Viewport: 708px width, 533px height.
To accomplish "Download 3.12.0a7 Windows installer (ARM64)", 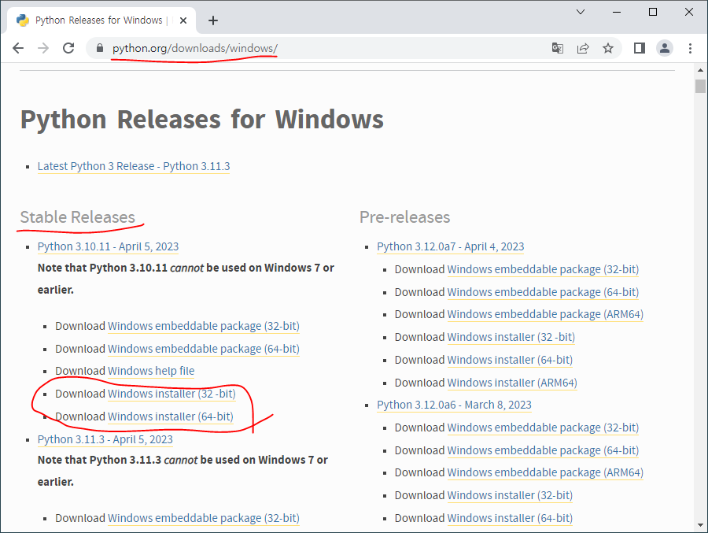I will 512,383.
